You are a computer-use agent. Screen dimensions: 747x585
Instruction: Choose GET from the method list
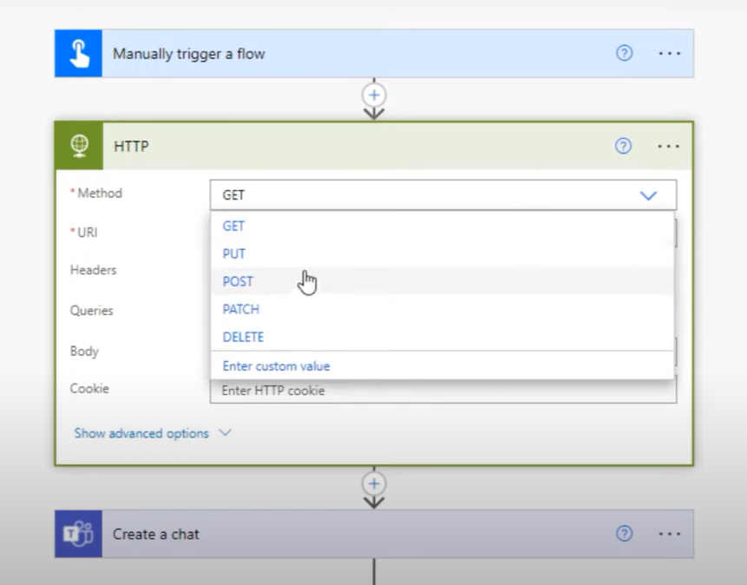pyautogui.click(x=442, y=226)
